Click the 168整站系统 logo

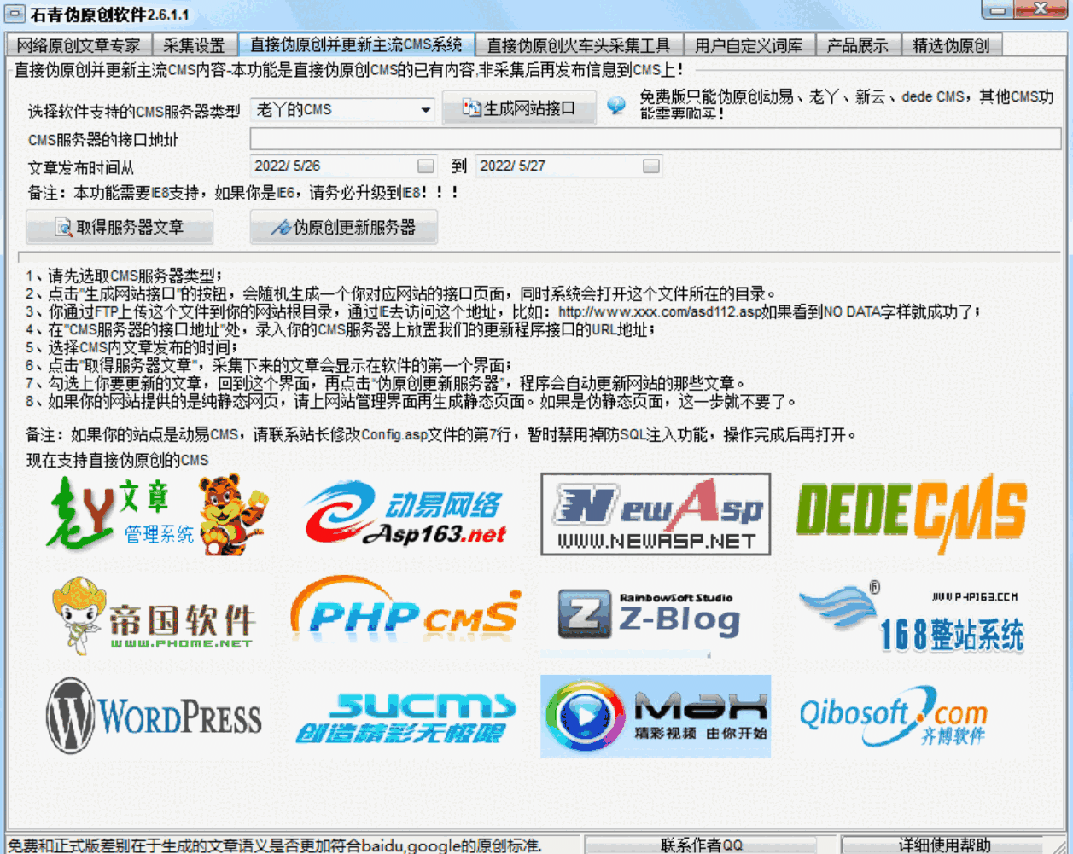(x=912, y=619)
